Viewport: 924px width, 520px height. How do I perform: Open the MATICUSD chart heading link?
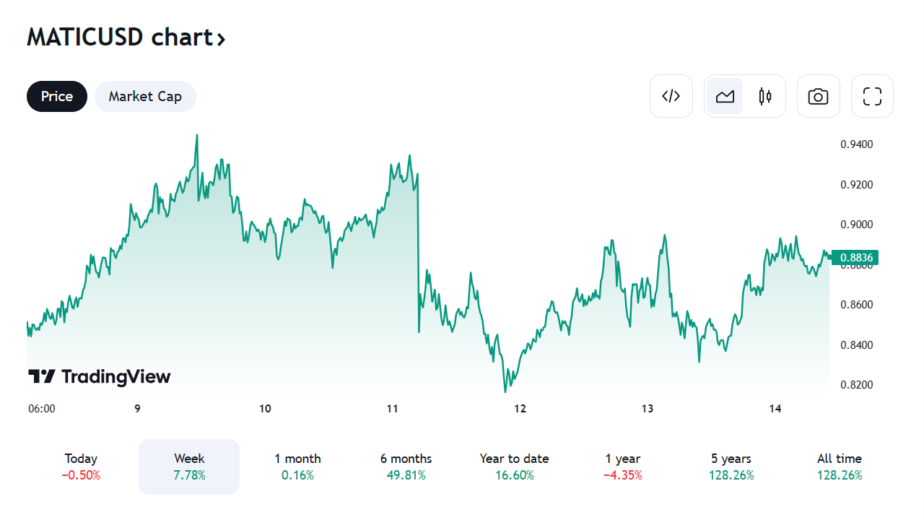point(120,37)
